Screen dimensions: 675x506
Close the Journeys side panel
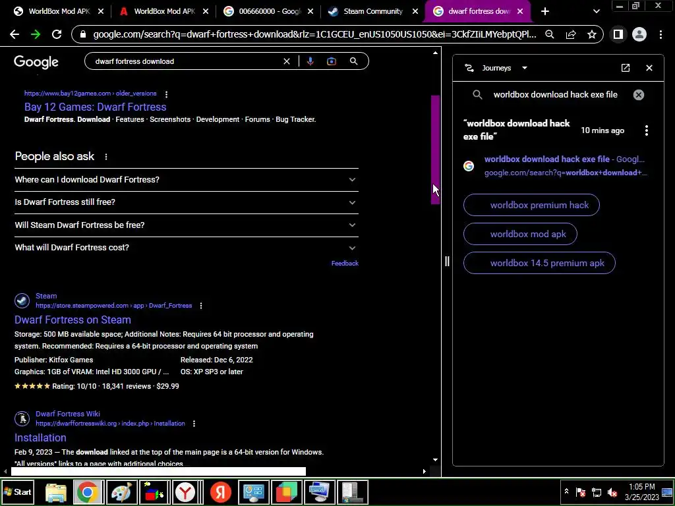(x=649, y=68)
